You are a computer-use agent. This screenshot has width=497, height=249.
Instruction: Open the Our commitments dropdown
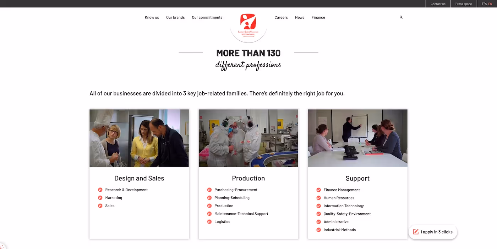click(207, 17)
